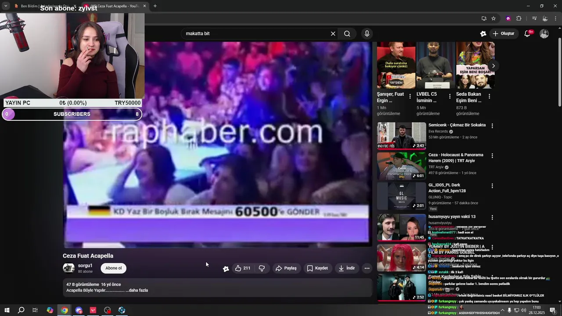Viewport: 562px width, 316px height.
Task: Open a new browser tab
Action: pos(155,6)
